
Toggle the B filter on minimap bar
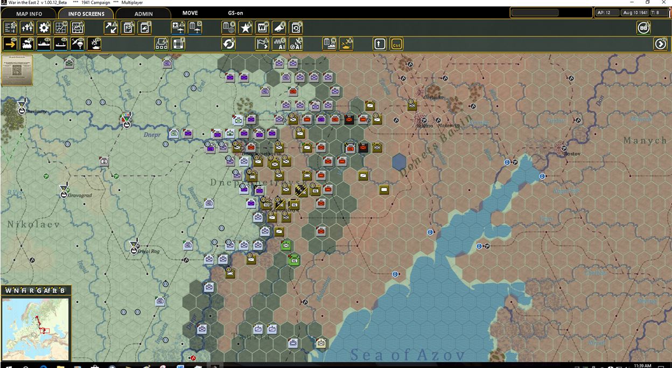pyautogui.click(x=62, y=291)
